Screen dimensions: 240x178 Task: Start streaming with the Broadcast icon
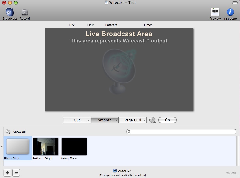click(10, 12)
